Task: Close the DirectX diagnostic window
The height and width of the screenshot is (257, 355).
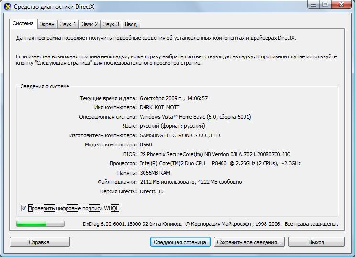Action: click(x=342, y=5)
